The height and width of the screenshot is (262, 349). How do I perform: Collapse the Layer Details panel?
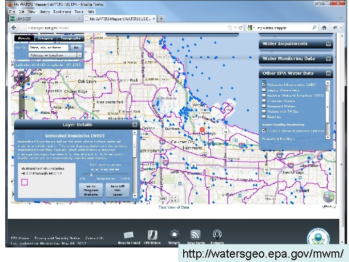[x=135, y=125]
